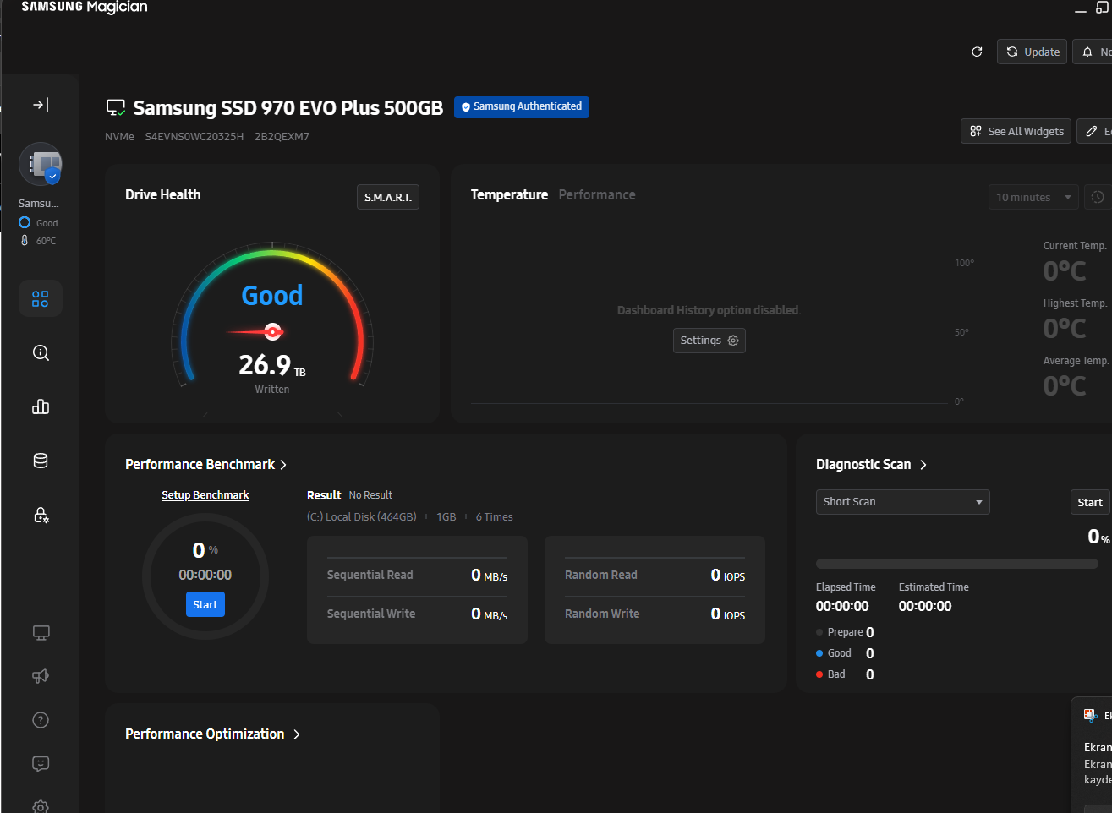Open the megaphone announcements icon in sidebar
1112x813 pixels.
click(41, 676)
